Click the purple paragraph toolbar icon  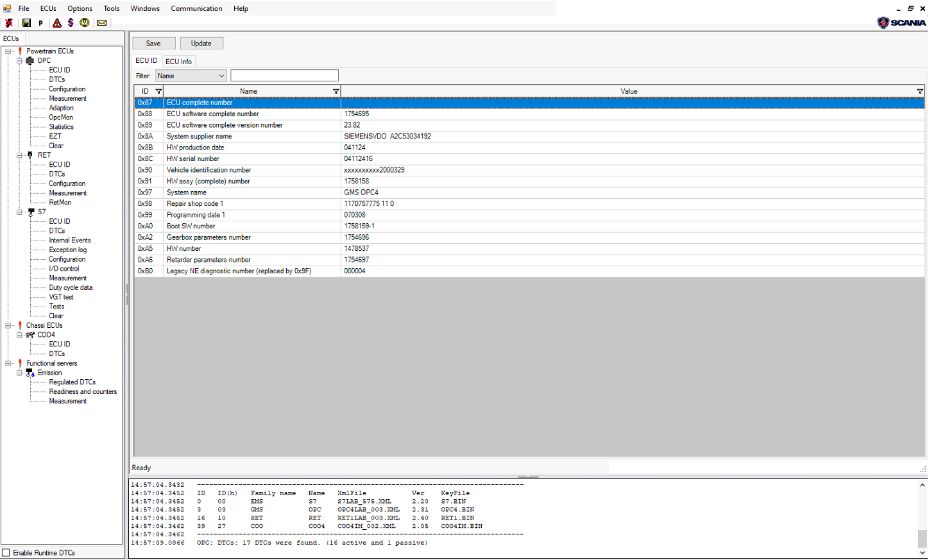pyautogui.click(x=71, y=22)
